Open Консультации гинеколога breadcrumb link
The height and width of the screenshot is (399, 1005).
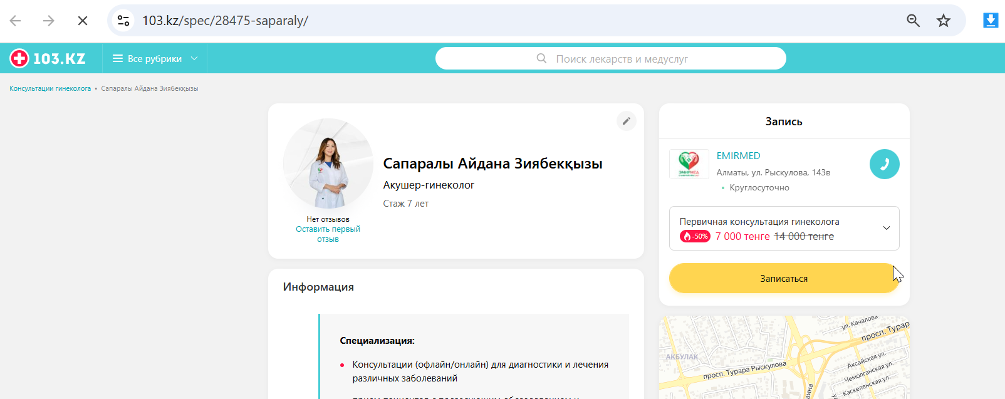coord(50,88)
